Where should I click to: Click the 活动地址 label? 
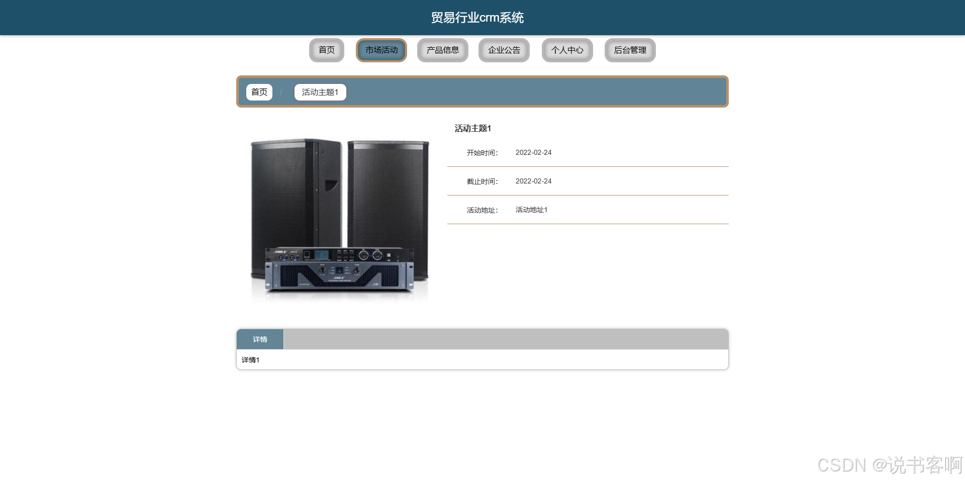click(x=482, y=210)
